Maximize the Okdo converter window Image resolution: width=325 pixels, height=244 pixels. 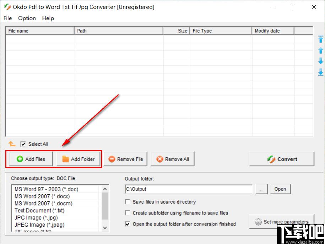click(293, 7)
